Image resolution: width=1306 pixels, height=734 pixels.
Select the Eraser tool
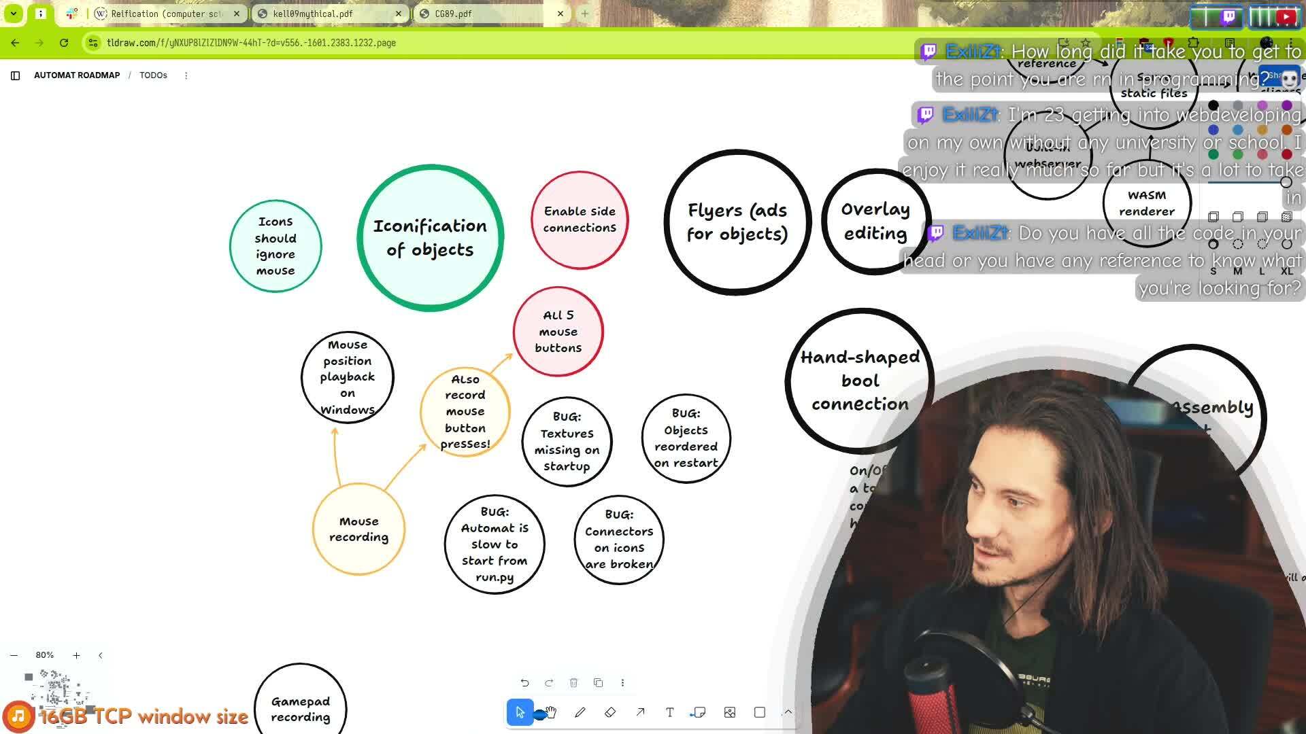(610, 712)
